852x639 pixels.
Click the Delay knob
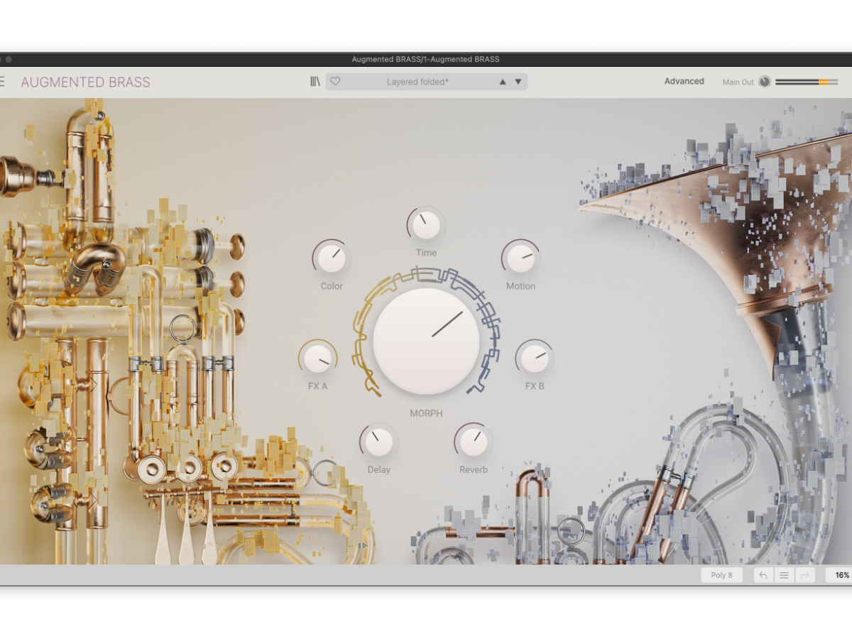(x=378, y=442)
